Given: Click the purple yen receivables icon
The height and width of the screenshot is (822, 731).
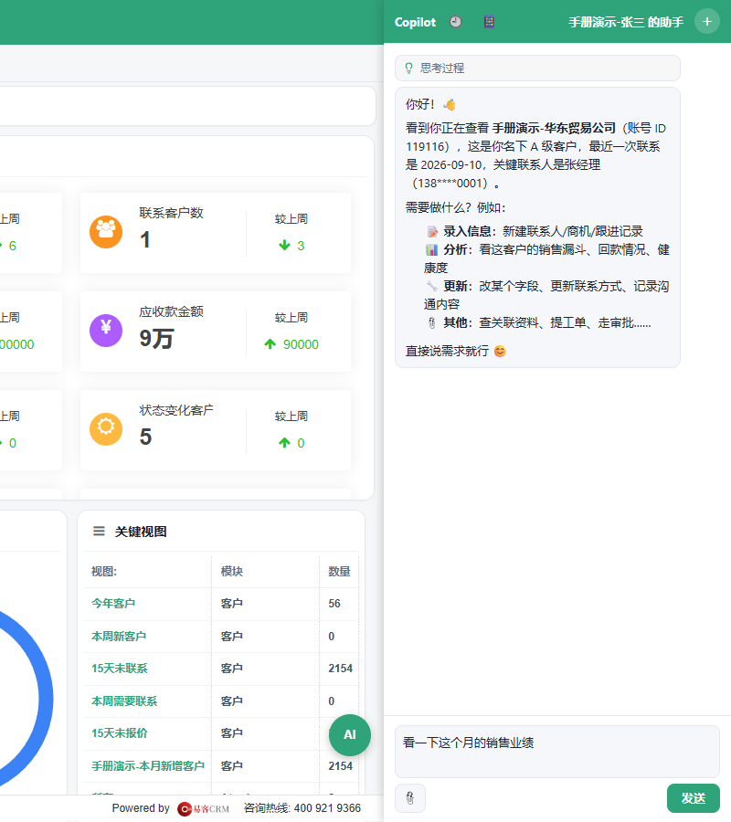Looking at the screenshot, I should (106, 331).
